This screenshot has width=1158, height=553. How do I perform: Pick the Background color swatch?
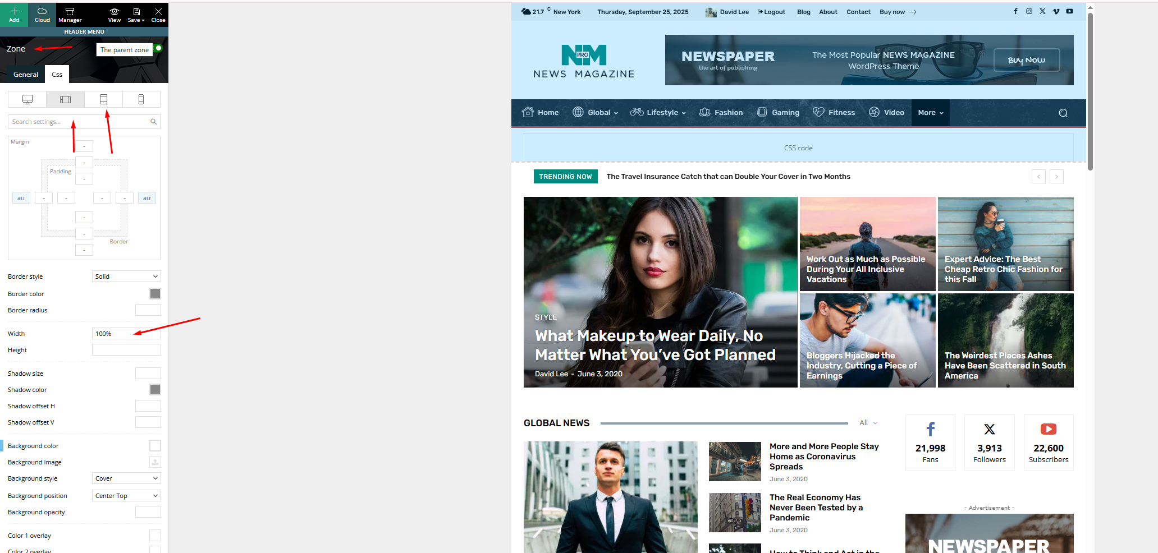155,446
